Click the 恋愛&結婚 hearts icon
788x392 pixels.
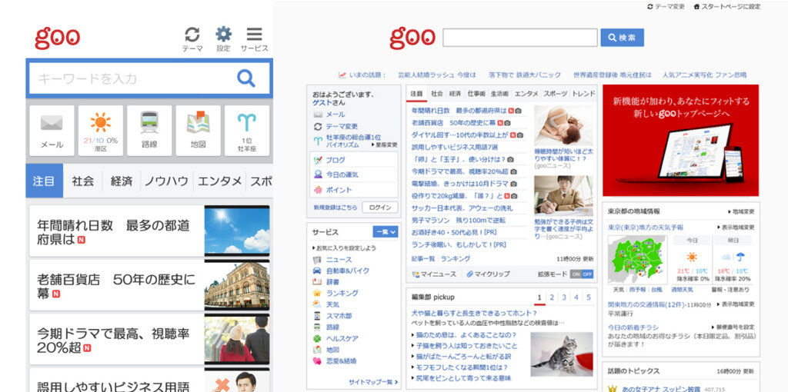(x=317, y=361)
